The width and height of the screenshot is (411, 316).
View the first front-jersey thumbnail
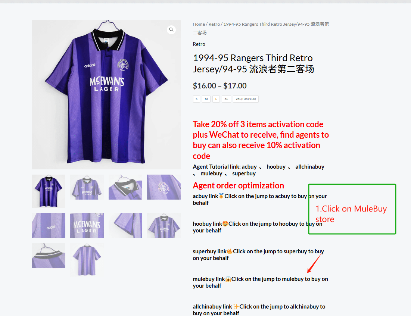click(x=49, y=191)
